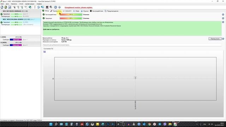Click the Быстродействие 100% bar

pos(71,14)
